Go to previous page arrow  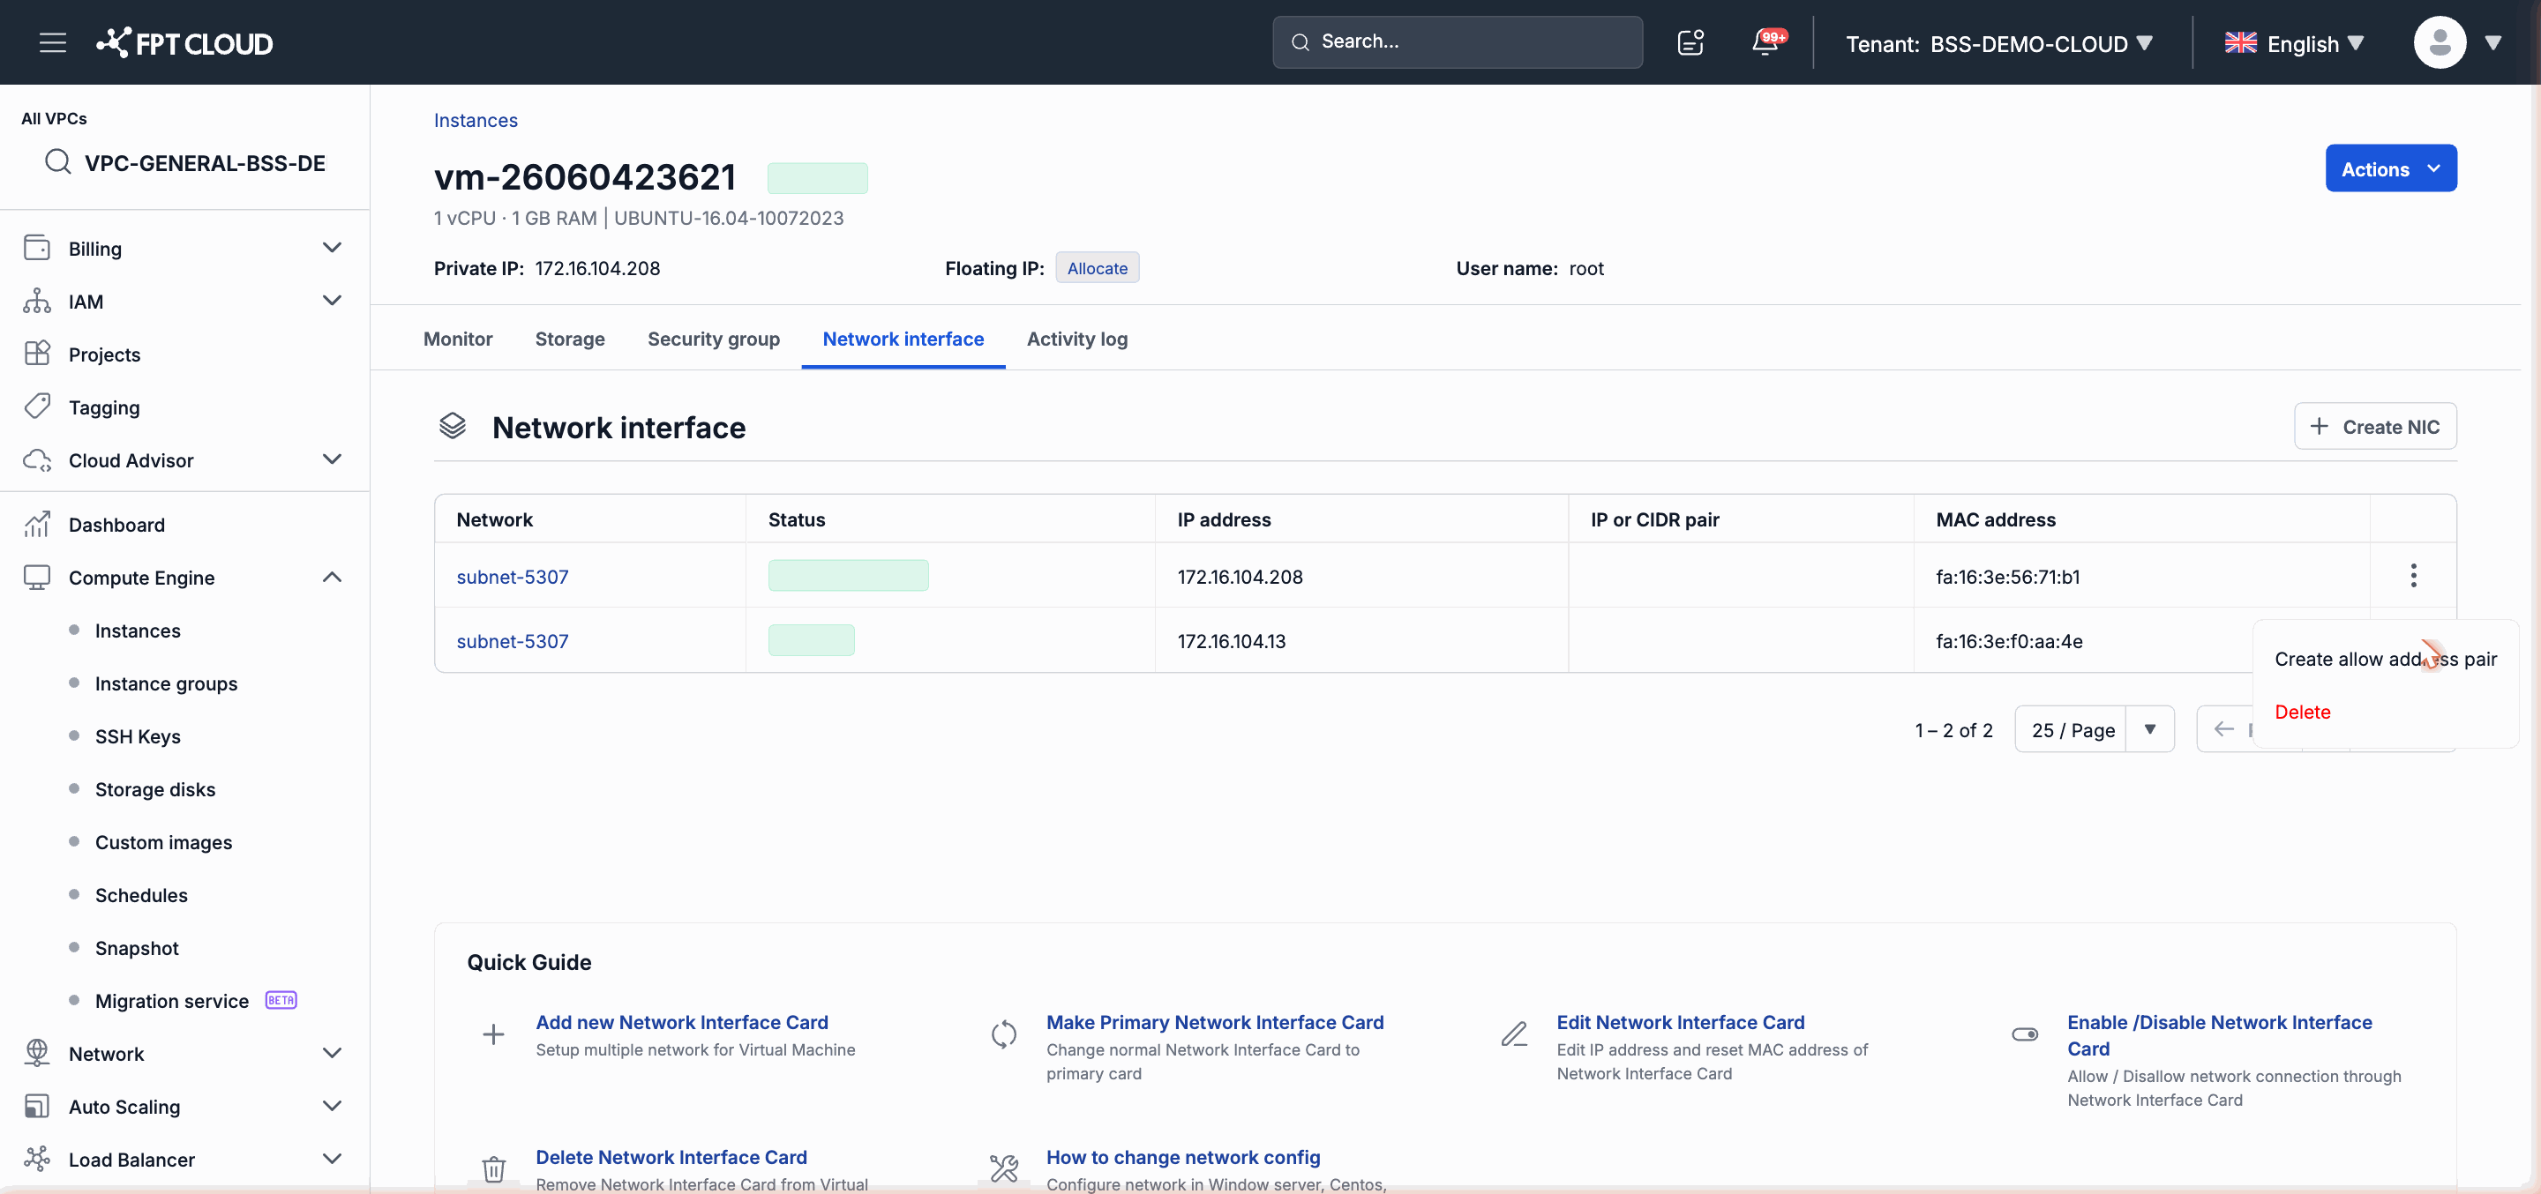click(x=2223, y=728)
